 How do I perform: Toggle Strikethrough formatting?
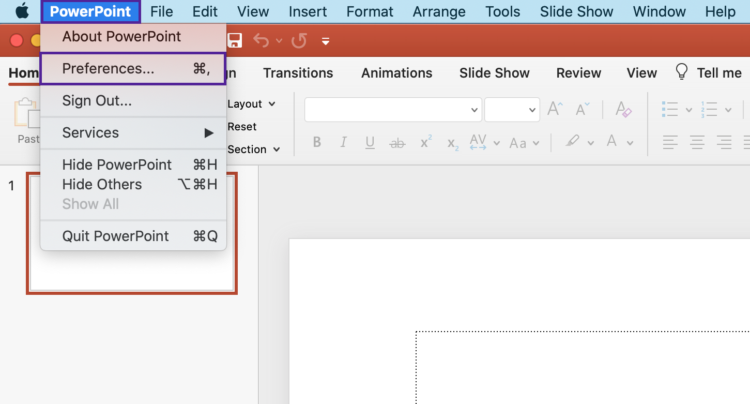(397, 143)
